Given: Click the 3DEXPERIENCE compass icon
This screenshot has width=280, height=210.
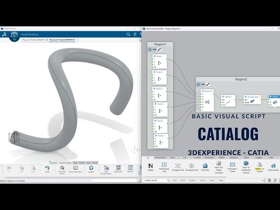Looking at the screenshot, I should (14, 36).
